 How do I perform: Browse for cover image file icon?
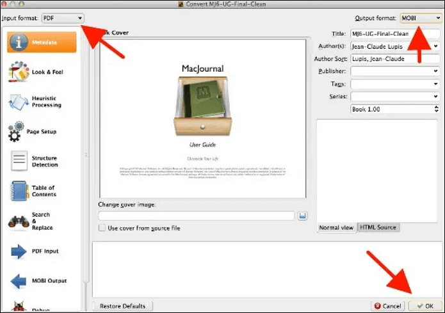click(302, 216)
